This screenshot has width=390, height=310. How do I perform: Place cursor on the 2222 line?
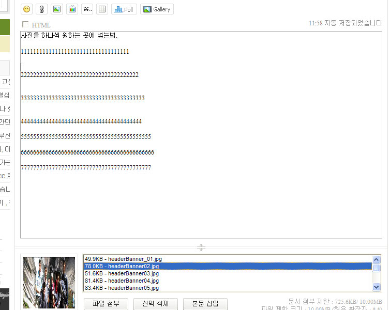80,75
